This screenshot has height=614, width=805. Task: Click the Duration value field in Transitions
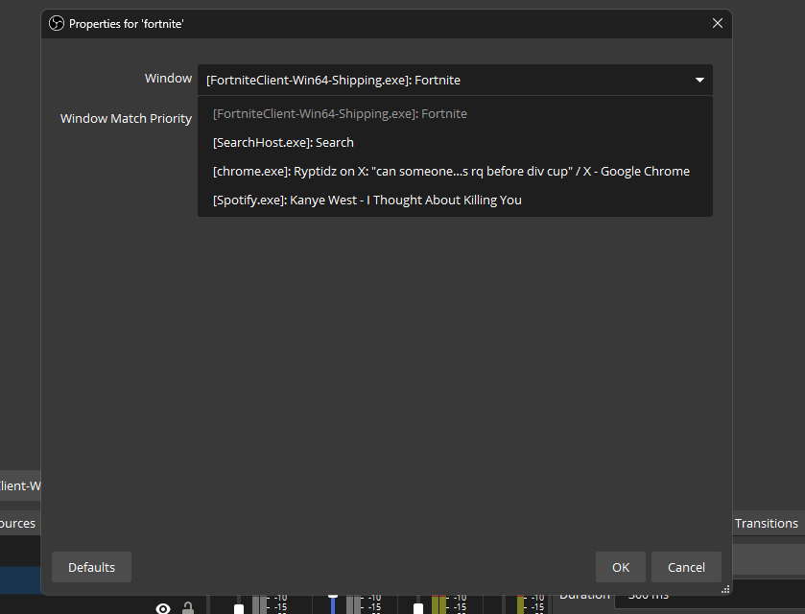tap(709, 596)
